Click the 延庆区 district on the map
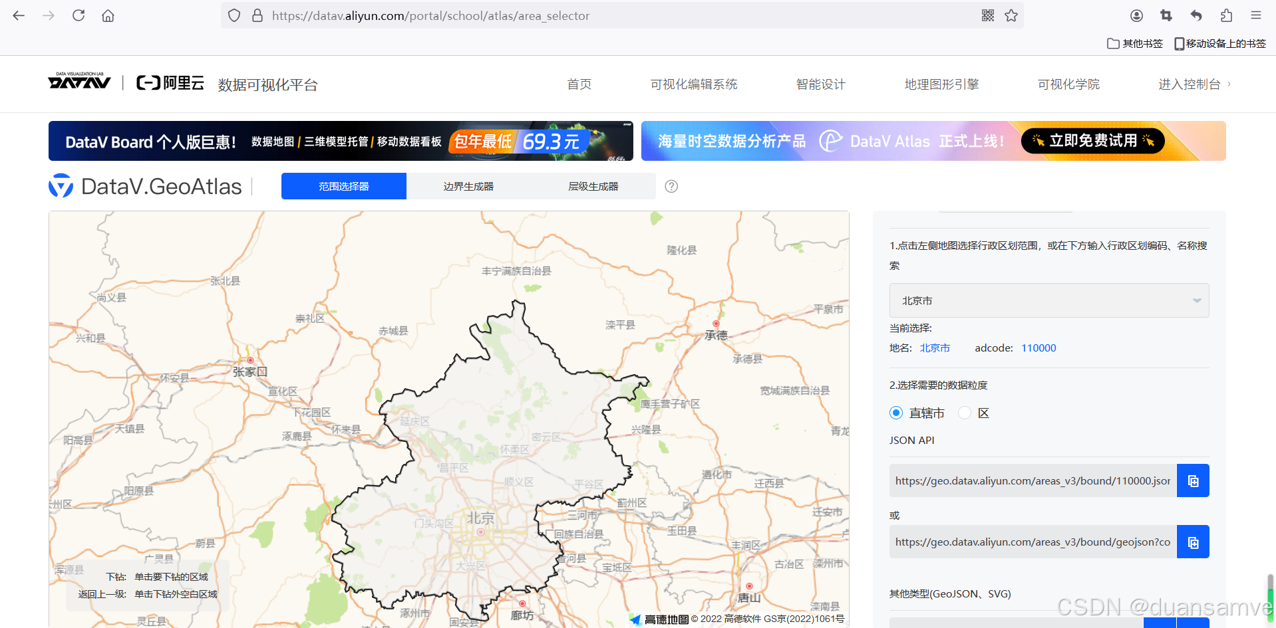Image resolution: width=1276 pixels, height=628 pixels. coord(414,421)
